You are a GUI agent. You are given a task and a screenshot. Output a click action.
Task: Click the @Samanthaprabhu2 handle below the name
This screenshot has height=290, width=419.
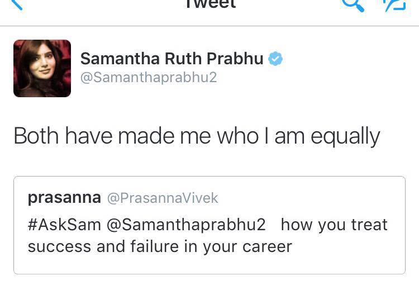(x=148, y=77)
